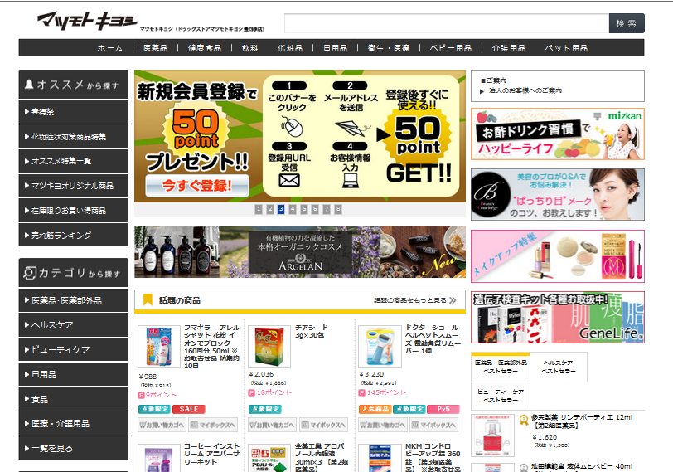This screenshot has height=472, width=673.
Task: Open ドクターショール ベルベットスムーズ title
Action: pyautogui.click(x=433, y=338)
